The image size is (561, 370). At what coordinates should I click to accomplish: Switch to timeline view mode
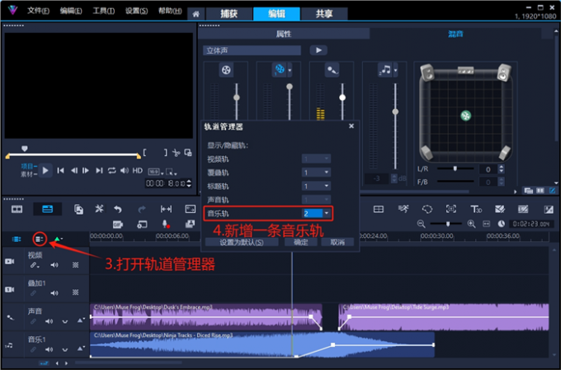[47, 209]
